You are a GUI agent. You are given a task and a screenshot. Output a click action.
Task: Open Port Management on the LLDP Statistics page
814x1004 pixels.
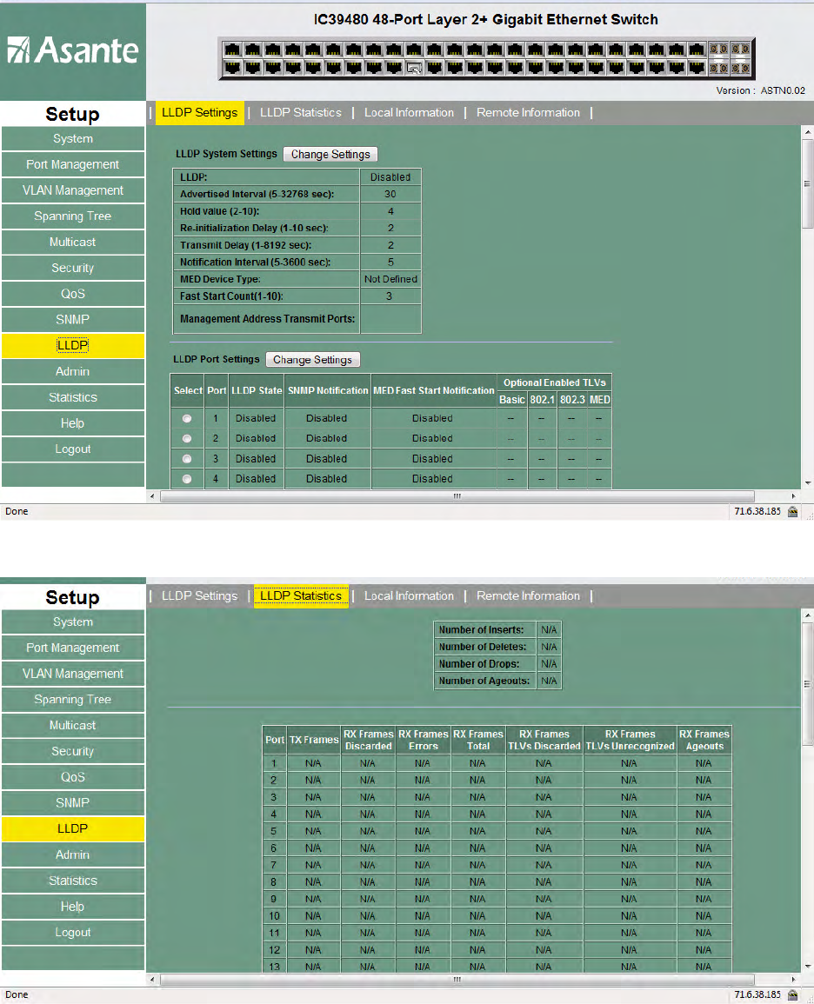(73, 648)
